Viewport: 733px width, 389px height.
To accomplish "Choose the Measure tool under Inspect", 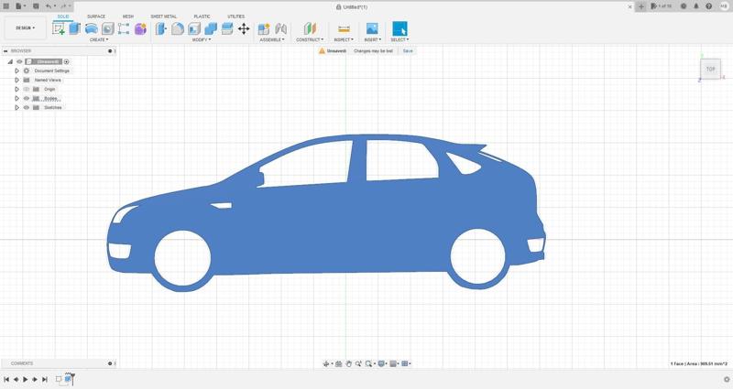I will click(344, 28).
